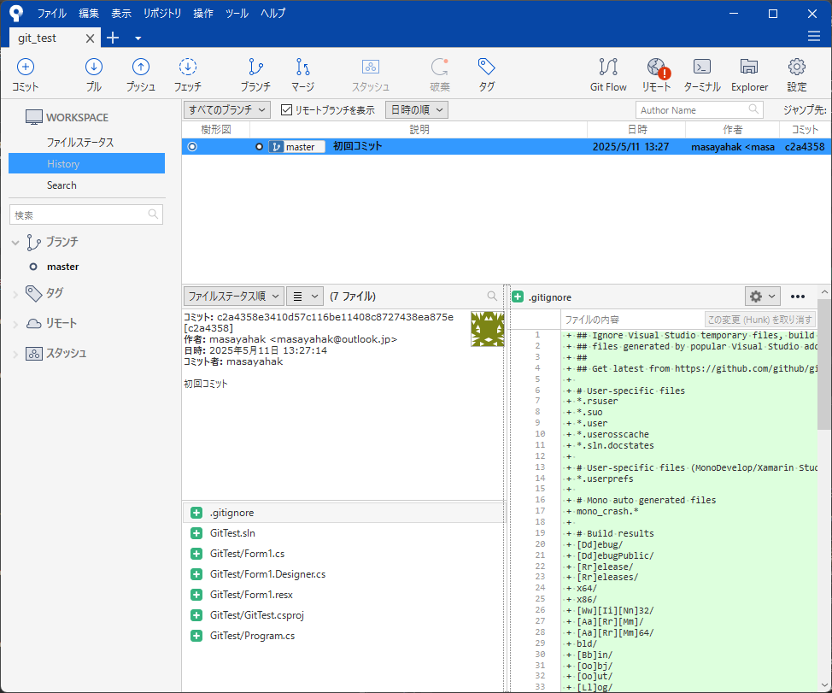Image resolution: width=832 pixels, height=693 pixels.
Task: Open a new tab with the plus icon
Action: (x=113, y=38)
